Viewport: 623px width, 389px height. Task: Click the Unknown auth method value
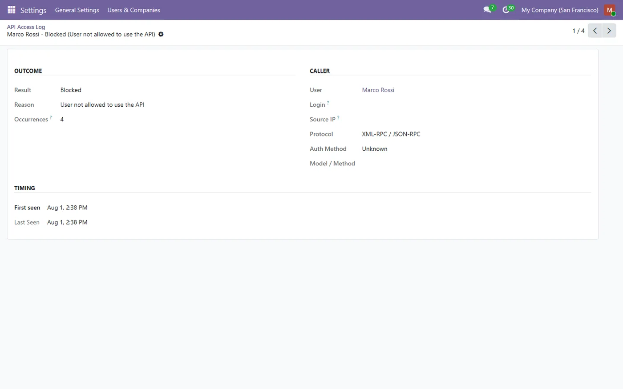point(375,148)
